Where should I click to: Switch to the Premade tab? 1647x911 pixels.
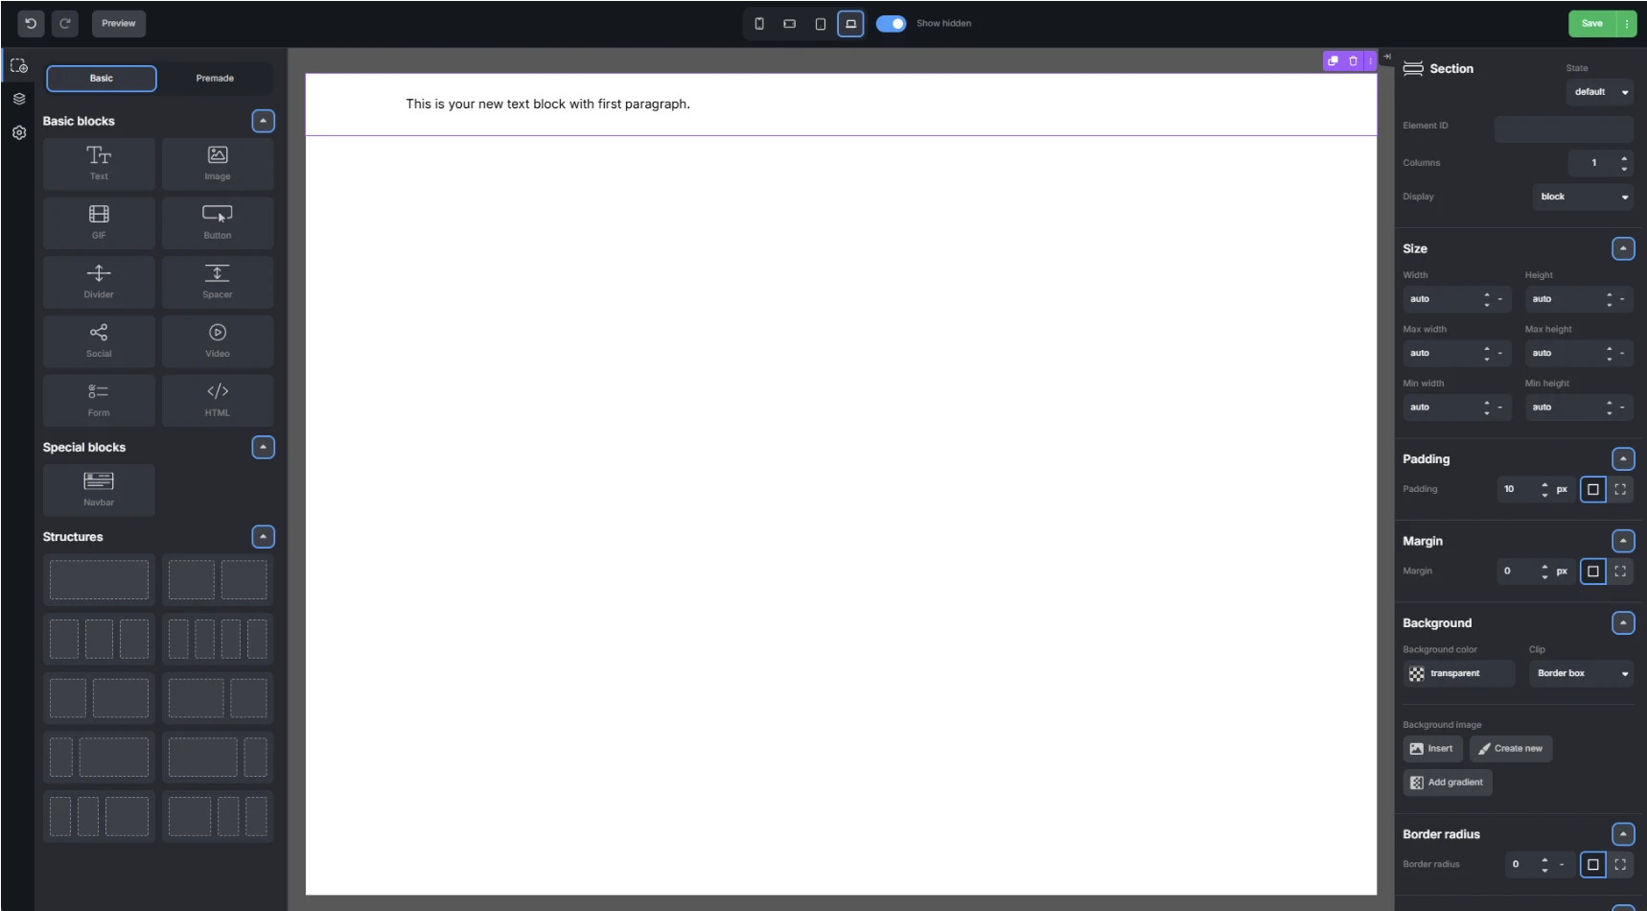coord(215,79)
